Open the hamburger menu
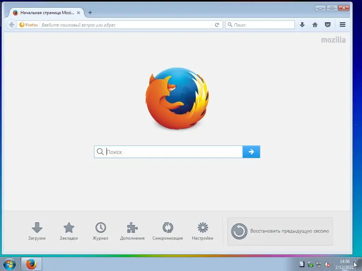Screen dimensions: 362x271 pos(343,25)
